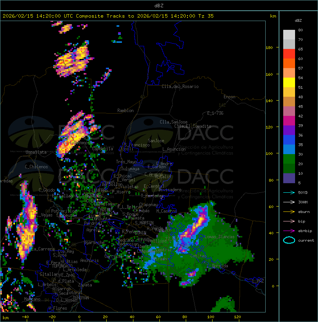Click the '100' tick on right km axis
This screenshot has width=318, height=322.
[269, 154]
